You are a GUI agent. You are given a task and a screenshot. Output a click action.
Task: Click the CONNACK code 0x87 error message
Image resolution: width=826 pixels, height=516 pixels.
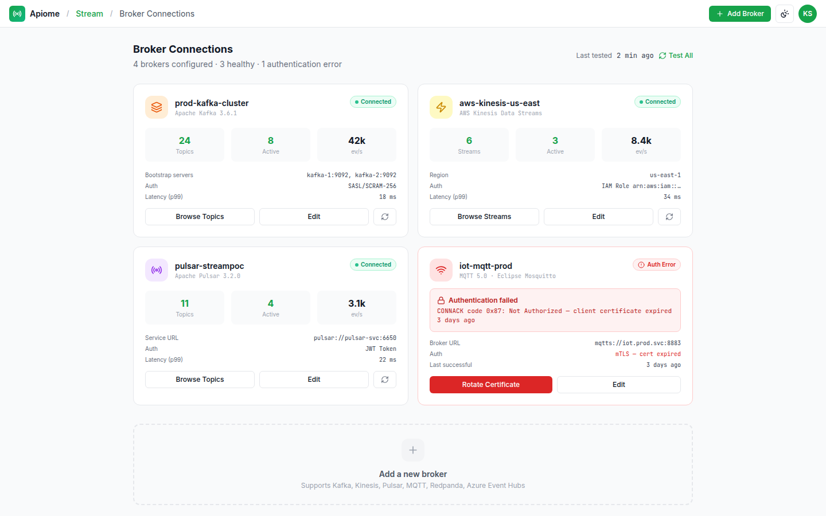tap(554, 316)
